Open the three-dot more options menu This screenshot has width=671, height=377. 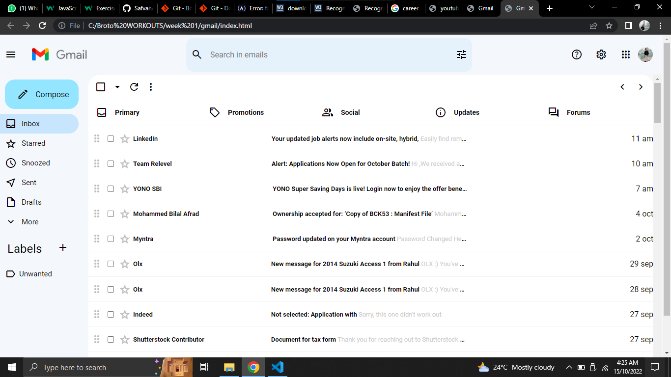(151, 87)
